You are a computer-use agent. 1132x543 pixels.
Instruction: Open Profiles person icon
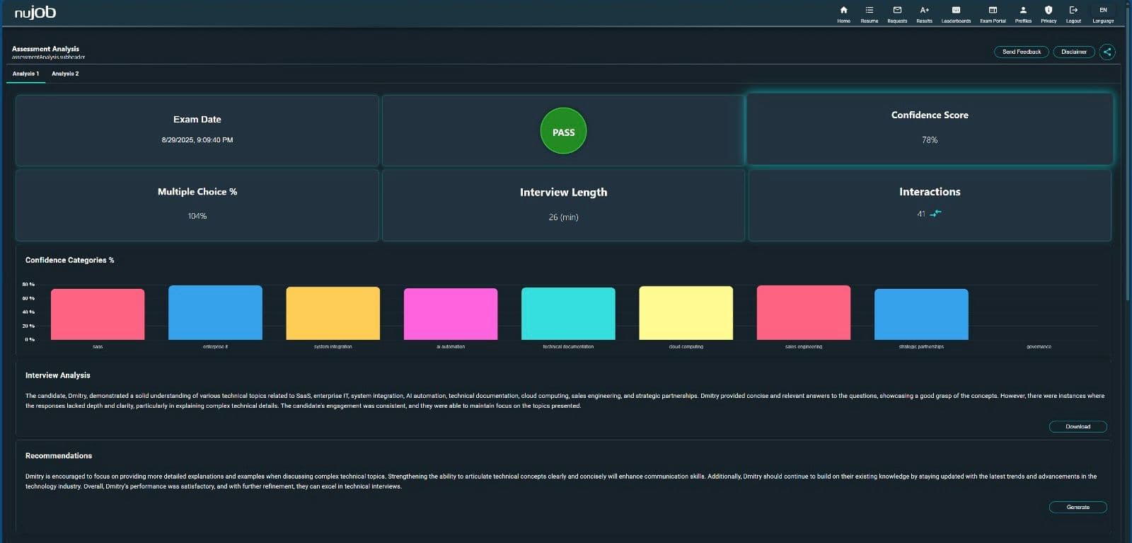[x=1023, y=11]
